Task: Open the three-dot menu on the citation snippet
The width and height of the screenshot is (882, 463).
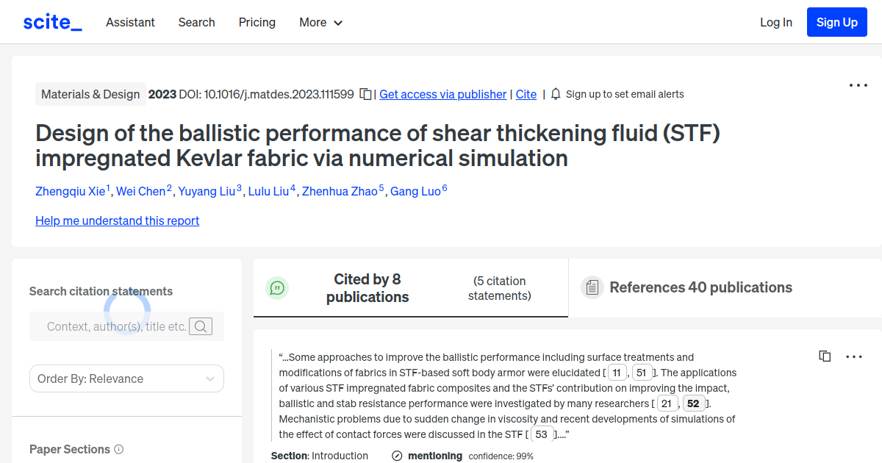Action: click(x=854, y=356)
